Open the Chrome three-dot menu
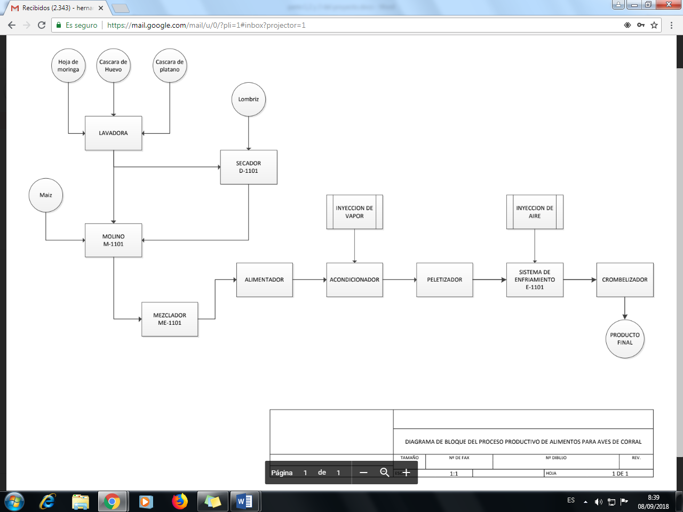Screen dimensions: 683x512 tap(671, 25)
